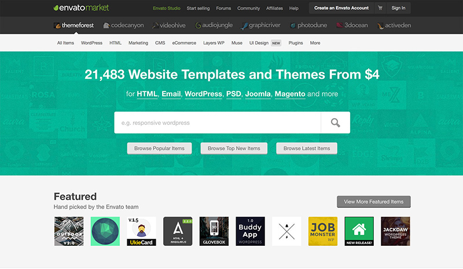Screen dimensions: 463x269
Task: Open the Job Monster featured thumbnail
Action: pos(323,231)
